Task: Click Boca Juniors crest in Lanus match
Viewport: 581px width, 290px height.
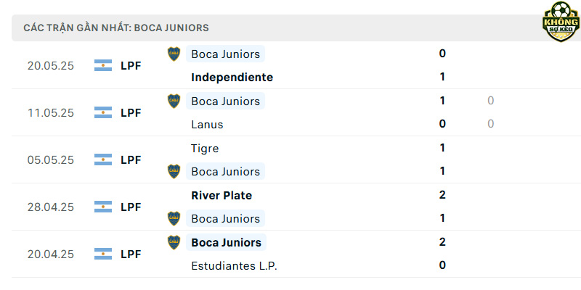Action: point(174,101)
